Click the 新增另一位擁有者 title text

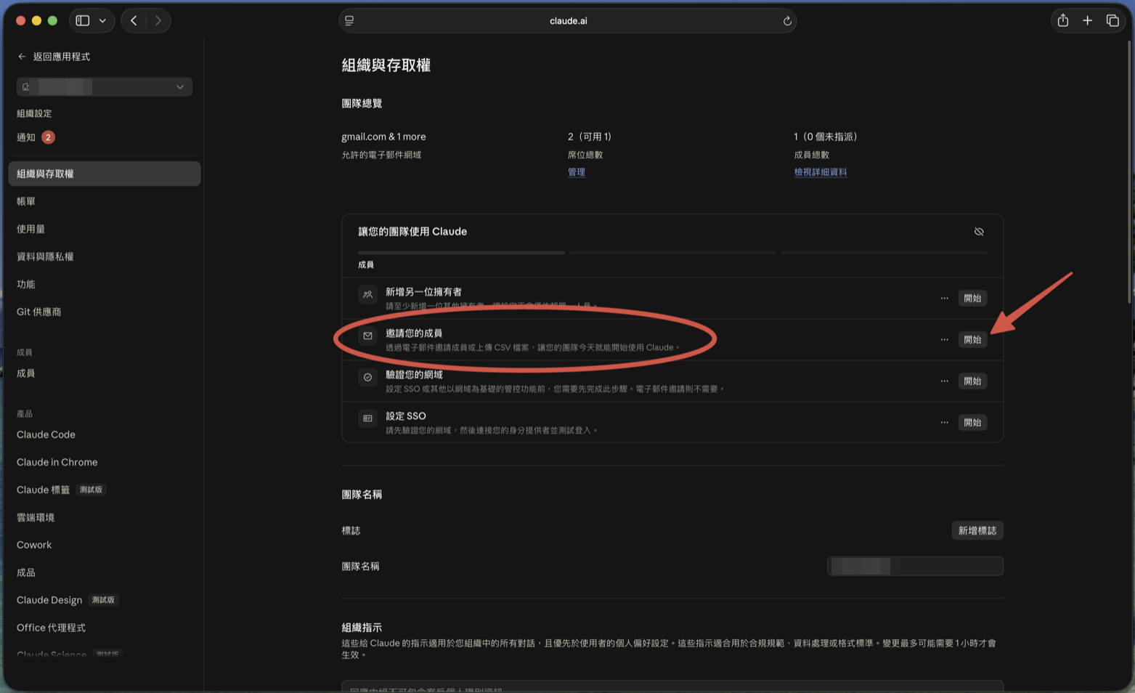coord(423,292)
